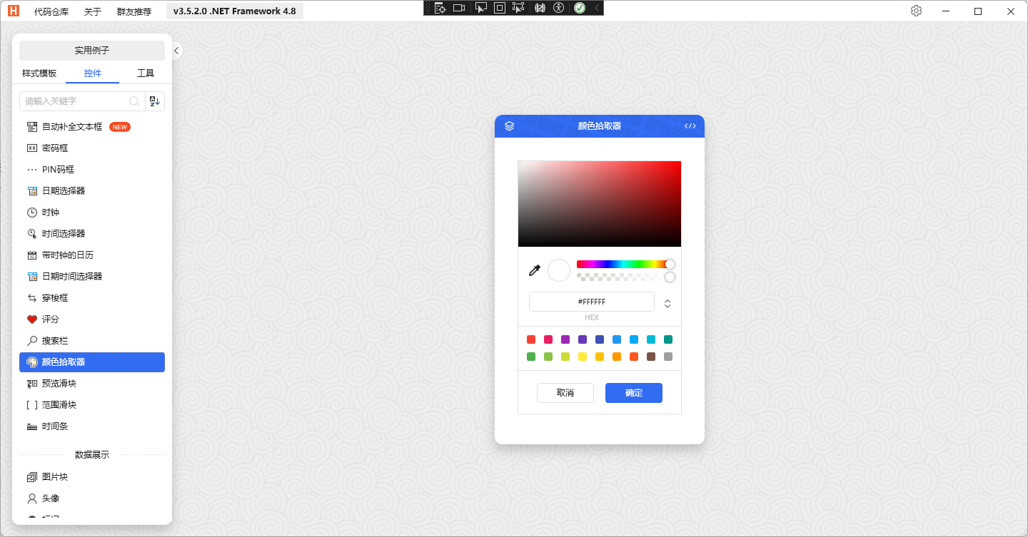Select 密码框 item
The image size is (1028, 537).
92,148
